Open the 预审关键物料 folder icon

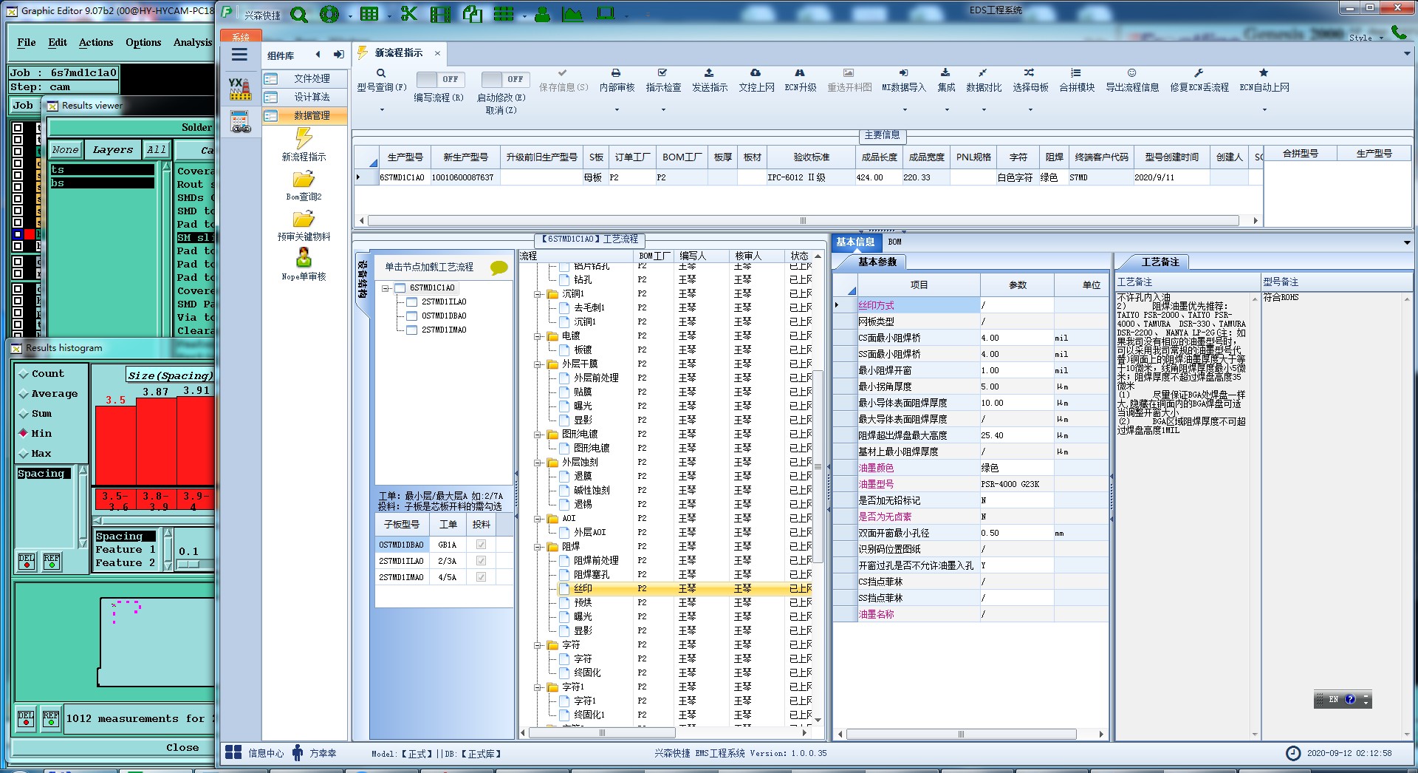click(x=304, y=219)
